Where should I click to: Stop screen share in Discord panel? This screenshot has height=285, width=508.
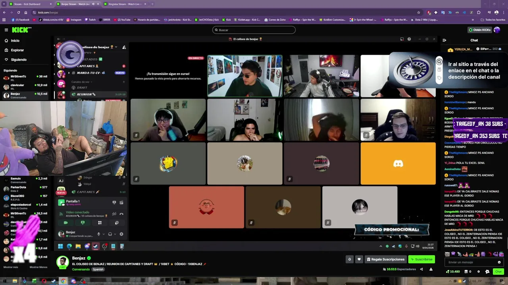tap(83, 222)
